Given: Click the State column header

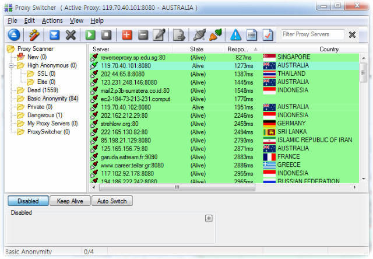Looking at the screenshot, I should click(198, 49).
